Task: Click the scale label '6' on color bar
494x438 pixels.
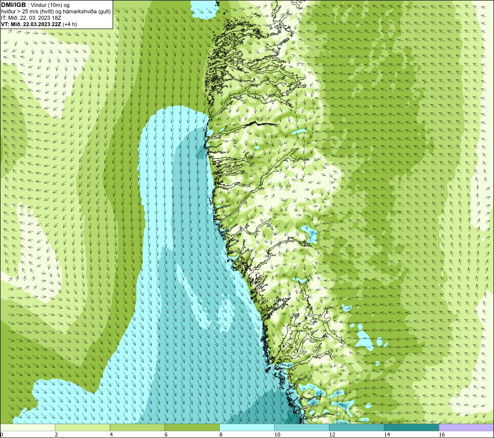Action: [x=166, y=435]
